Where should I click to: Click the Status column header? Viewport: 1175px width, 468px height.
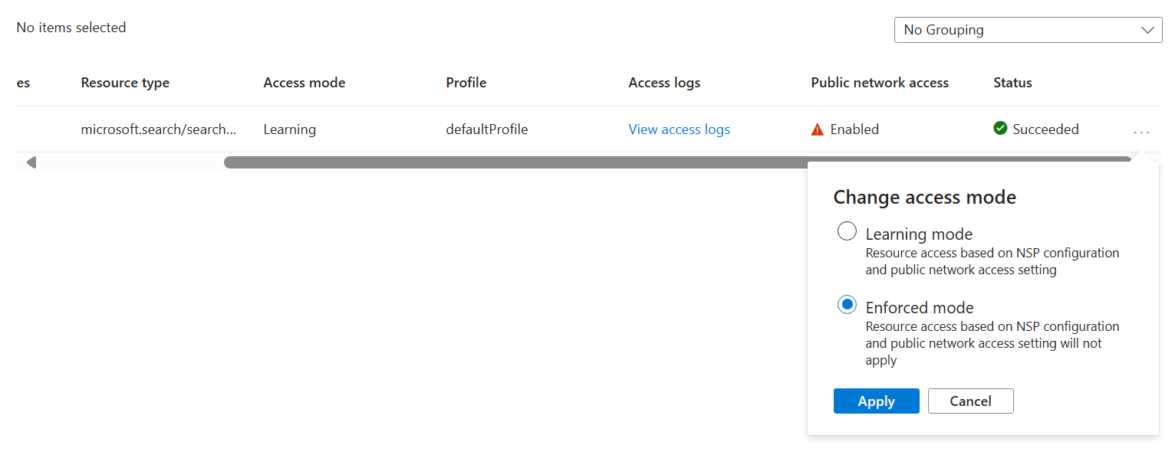click(x=1012, y=82)
